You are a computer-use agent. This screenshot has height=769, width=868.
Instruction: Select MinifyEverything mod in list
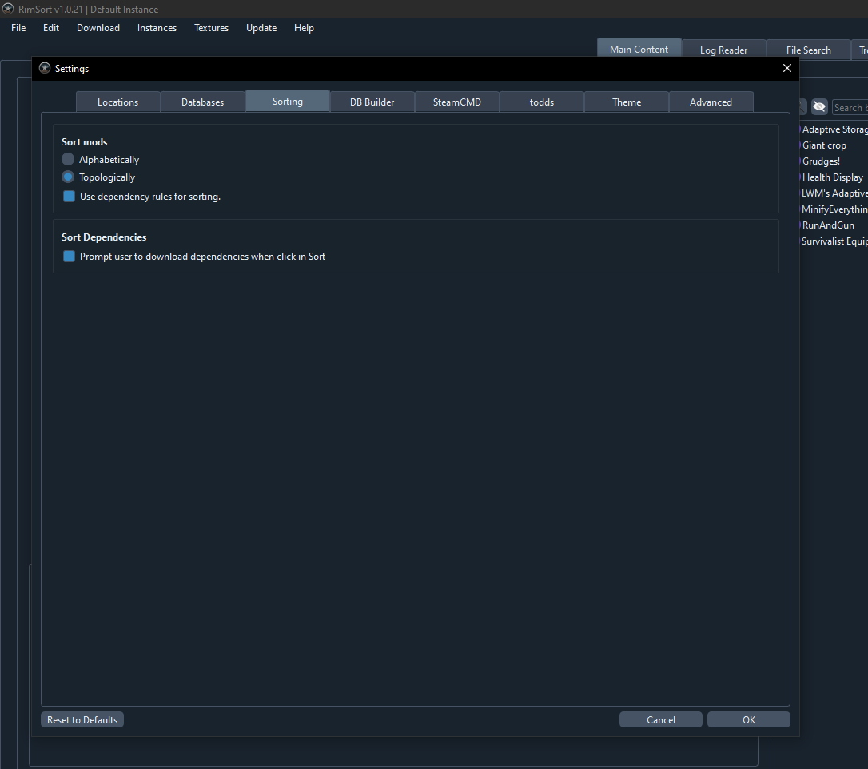click(x=834, y=209)
